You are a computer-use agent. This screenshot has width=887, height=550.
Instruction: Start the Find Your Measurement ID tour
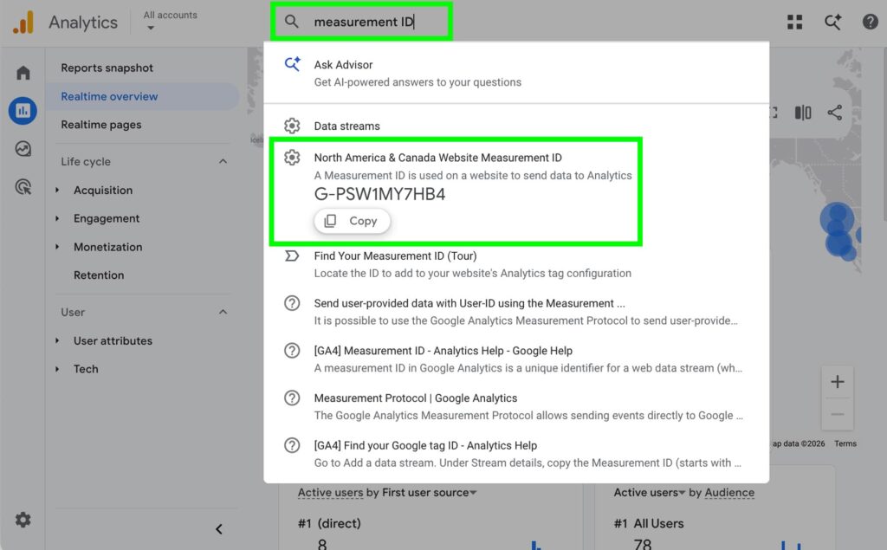(x=516, y=264)
